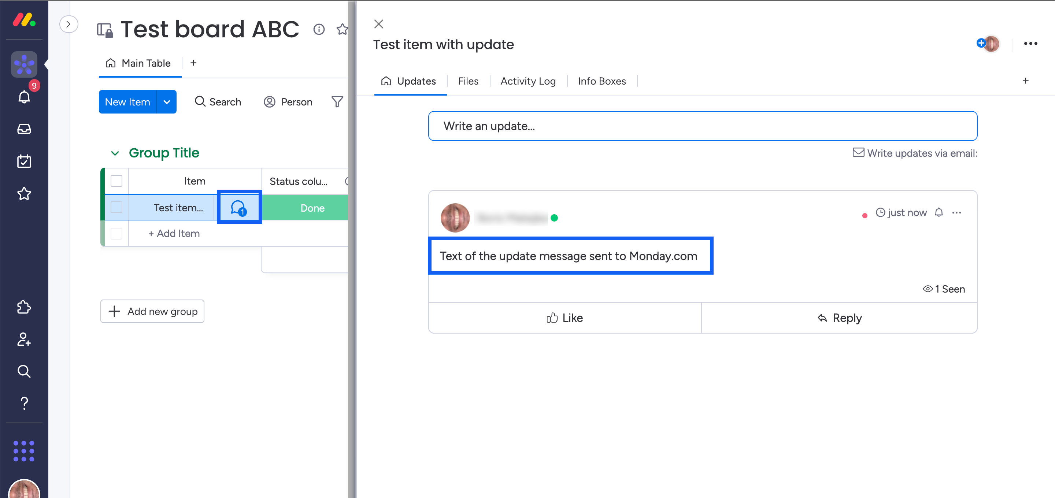Click the Invite members person icon
This screenshot has width=1055, height=498.
point(24,339)
